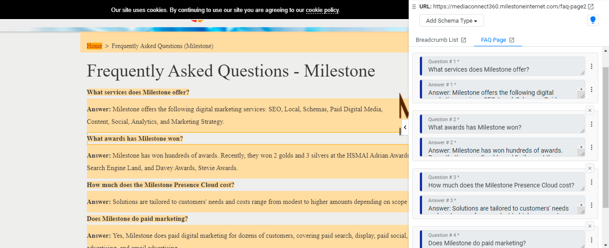Collapse the schema side panel arrow
The height and width of the screenshot is (248, 609).
click(x=405, y=127)
